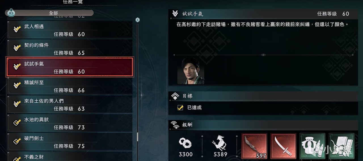
Task: Toggle the 已達成 objective checkbox
Action: point(180,107)
